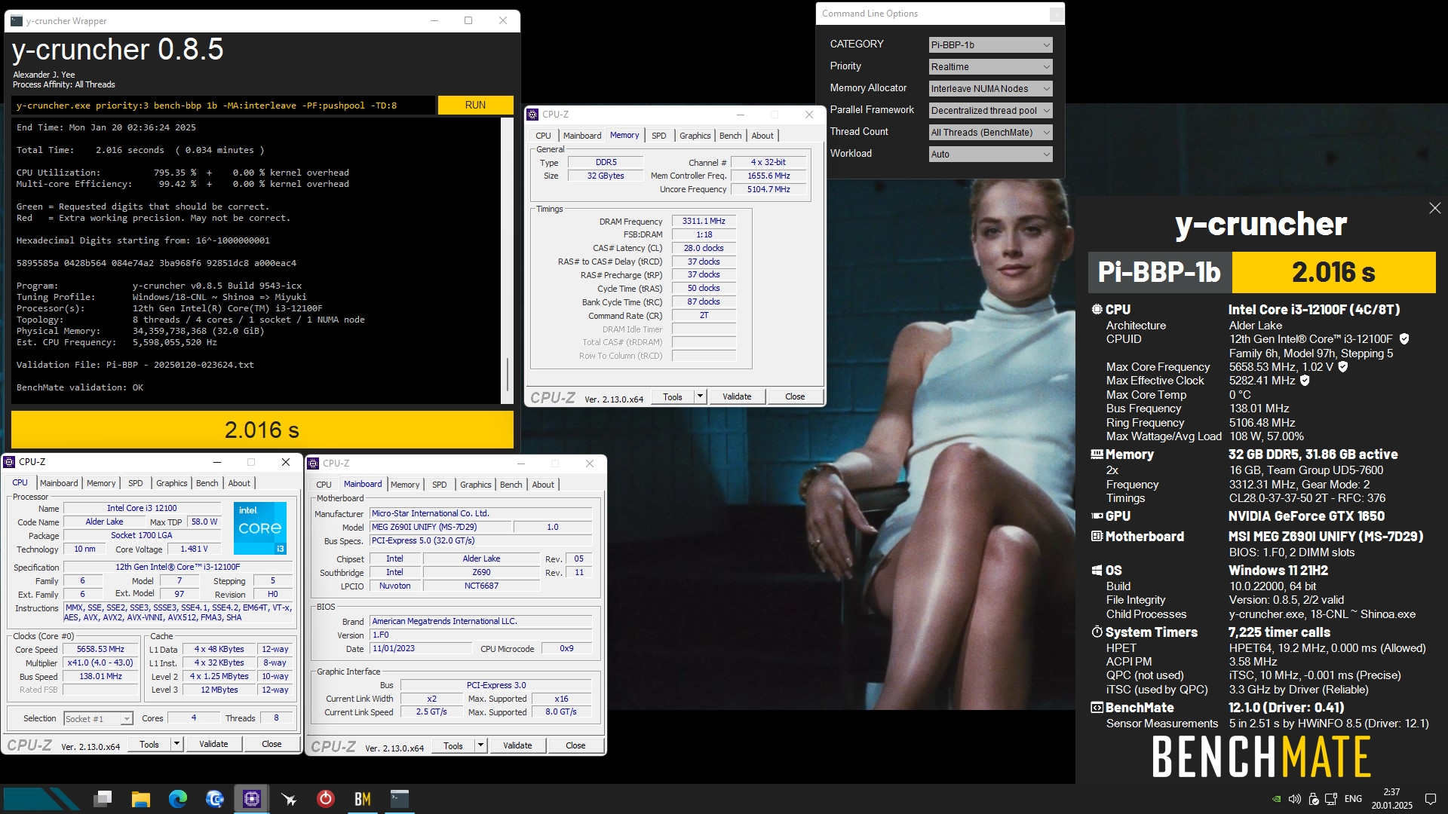
Task: Click the white airplane taskbar icon
Action: [289, 798]
